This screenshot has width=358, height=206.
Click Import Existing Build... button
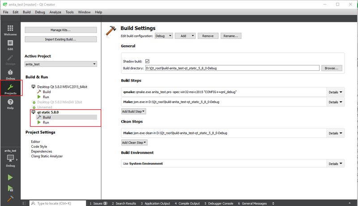pos(61,39)
